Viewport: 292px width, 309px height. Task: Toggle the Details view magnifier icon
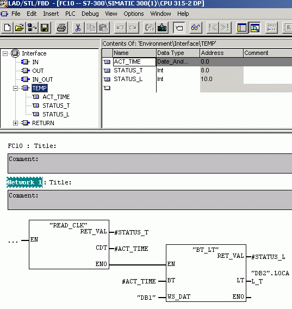[255, 28]
